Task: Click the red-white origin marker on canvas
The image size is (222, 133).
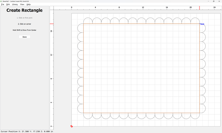Action: (x=71, y=126)
